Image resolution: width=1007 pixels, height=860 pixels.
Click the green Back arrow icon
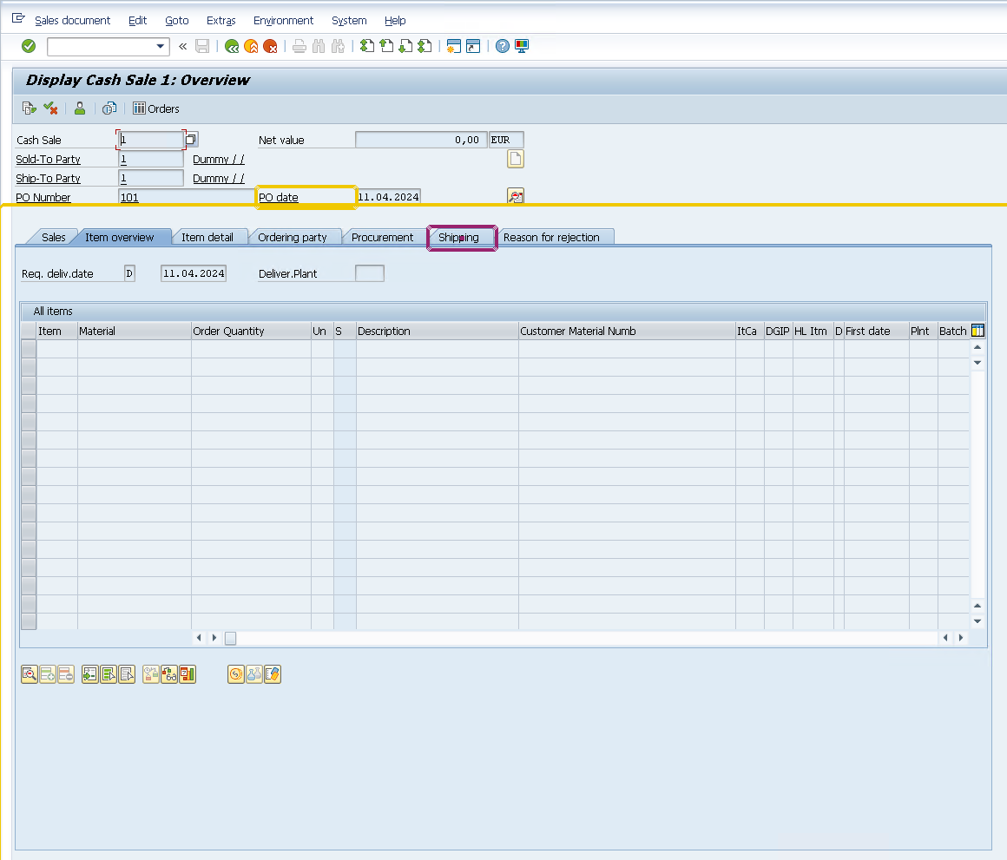[x=232, y=46]
